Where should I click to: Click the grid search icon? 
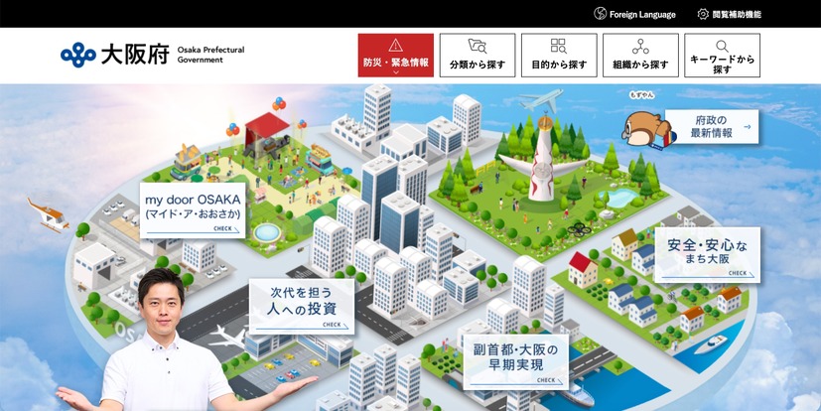(x=559, y=46)
